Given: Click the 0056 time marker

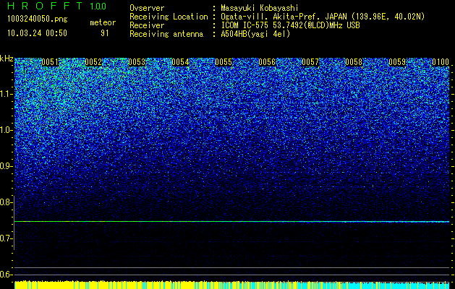Looking at the screenshot, I should tap(267, 62).
